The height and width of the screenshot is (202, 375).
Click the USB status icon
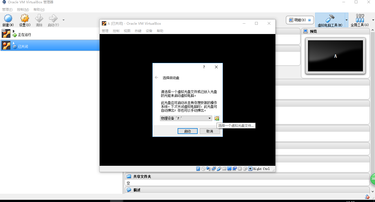pyautogui.click(x=219, y=169)
